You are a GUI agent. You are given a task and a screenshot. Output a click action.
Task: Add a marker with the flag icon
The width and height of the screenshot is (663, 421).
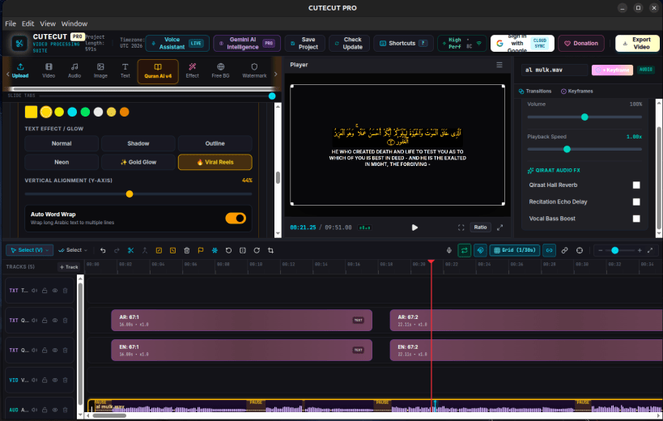click(x=201, y=250)
